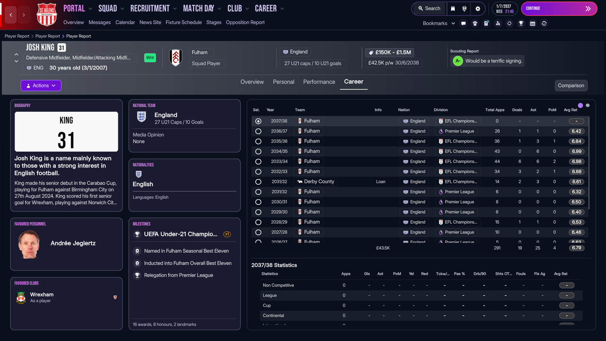Screen dimensions: 606x341
Task: Click Andrée Jeglertz portrait photo
Action: click(x=29, y=243)
